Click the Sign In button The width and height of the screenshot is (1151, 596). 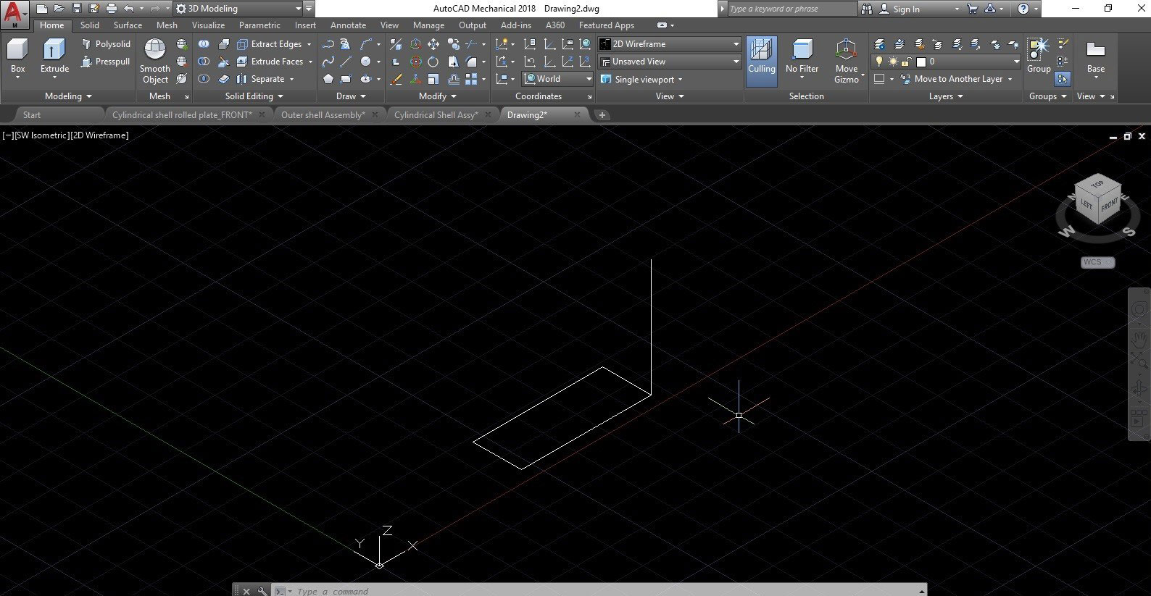[x=906, y=9]
